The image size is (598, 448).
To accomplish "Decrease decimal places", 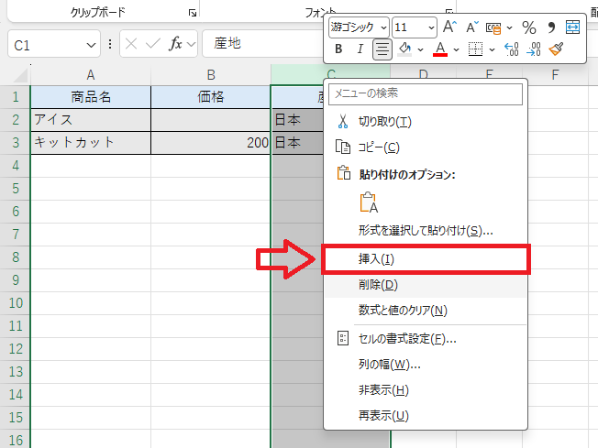I will pos(533,49).
